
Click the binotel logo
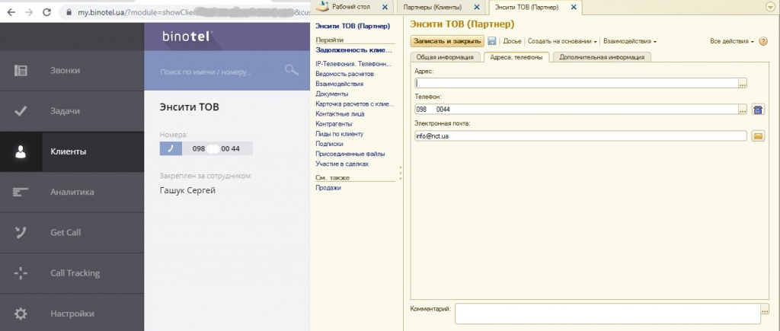pyautogui.click(x=187, y=37)
